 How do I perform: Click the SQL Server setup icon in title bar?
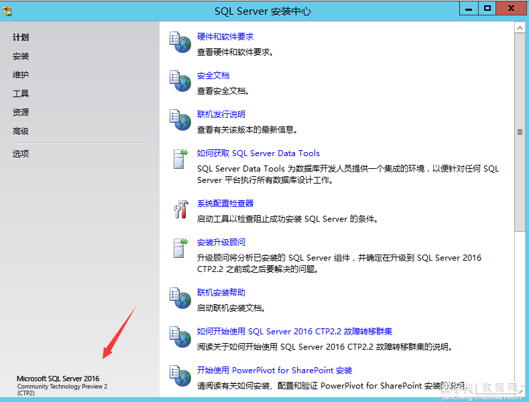tap(7, 11)
